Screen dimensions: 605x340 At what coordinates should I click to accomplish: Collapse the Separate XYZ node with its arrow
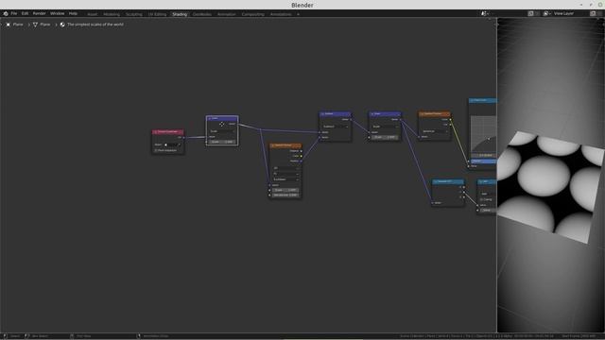pos(435,181)
